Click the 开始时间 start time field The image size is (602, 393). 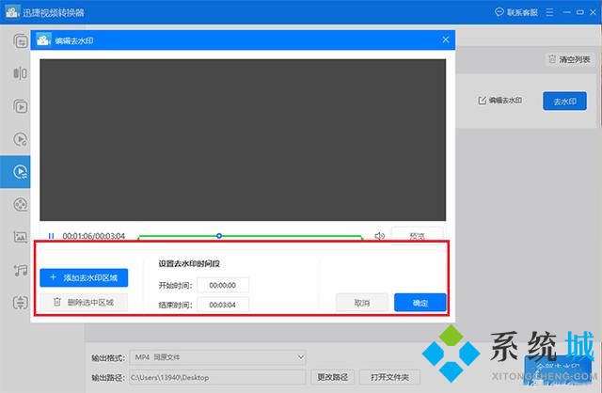[223, 285]
